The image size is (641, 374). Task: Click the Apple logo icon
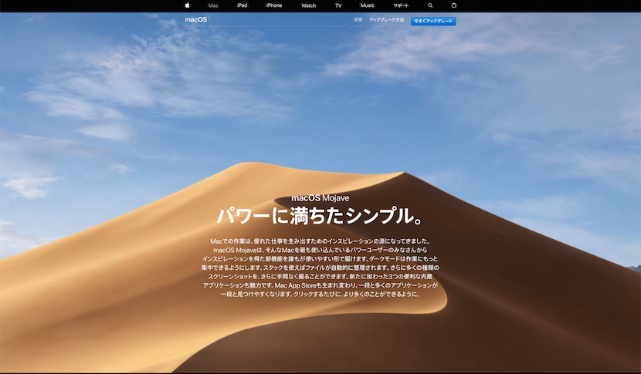tap(187, 5)
